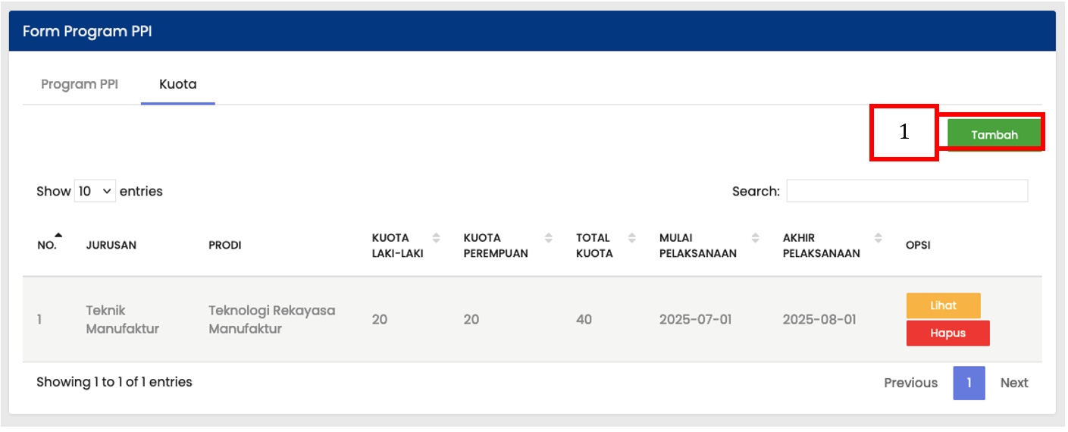Sort table by the NO. column arrow
Viewport: 1068px width, 432px height.
pos(58,235)
